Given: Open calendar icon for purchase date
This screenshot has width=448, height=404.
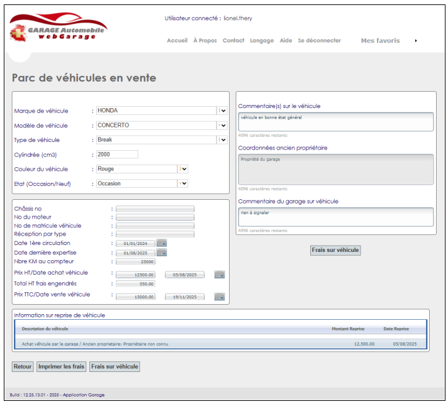Looking at the screenshot, I should click(219, 275).
